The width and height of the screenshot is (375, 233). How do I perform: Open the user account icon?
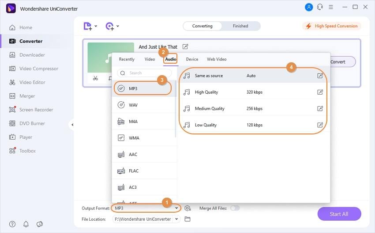click(309, 7)
